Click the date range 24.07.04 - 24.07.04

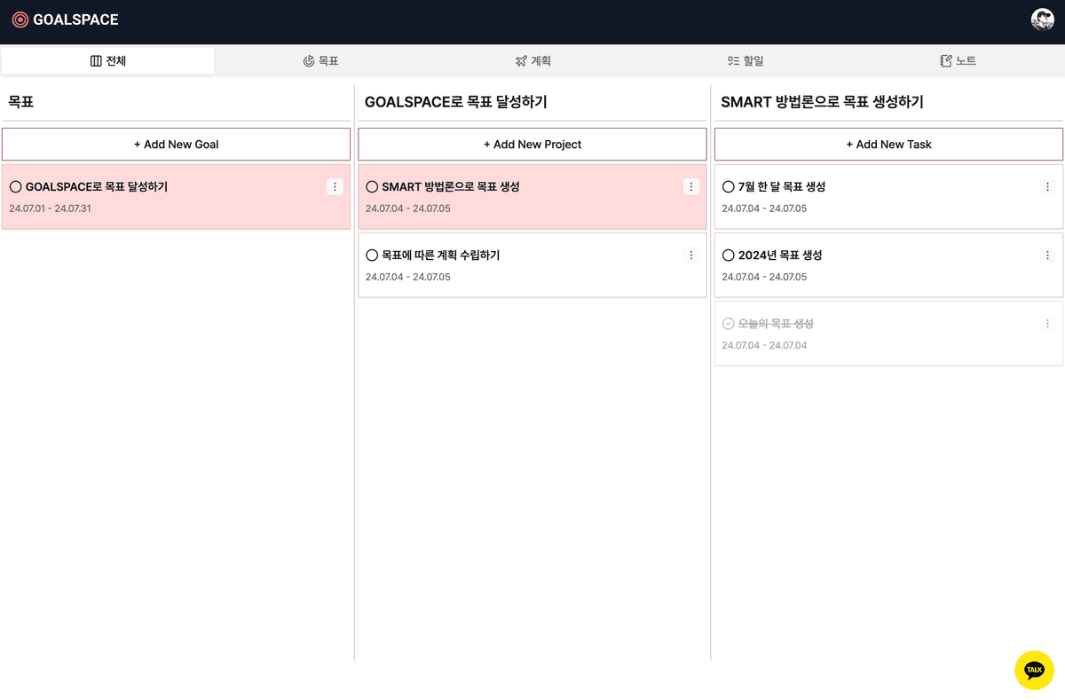764,345
